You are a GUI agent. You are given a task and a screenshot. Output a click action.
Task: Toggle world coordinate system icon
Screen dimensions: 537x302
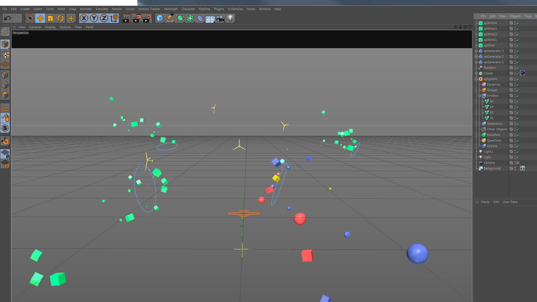(x=114, y=18)
